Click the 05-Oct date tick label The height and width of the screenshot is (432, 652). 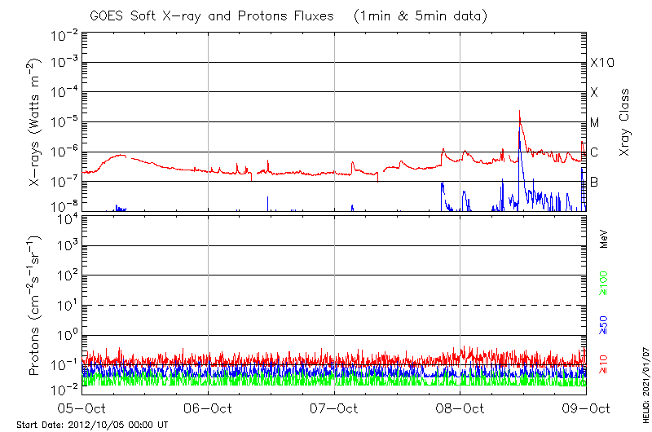click(x=81, y=408)
